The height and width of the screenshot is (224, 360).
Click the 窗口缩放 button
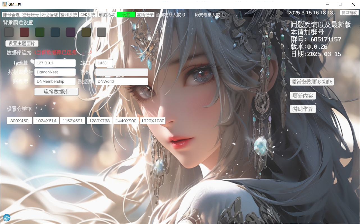pyautogui.click(x=349, y=13)
